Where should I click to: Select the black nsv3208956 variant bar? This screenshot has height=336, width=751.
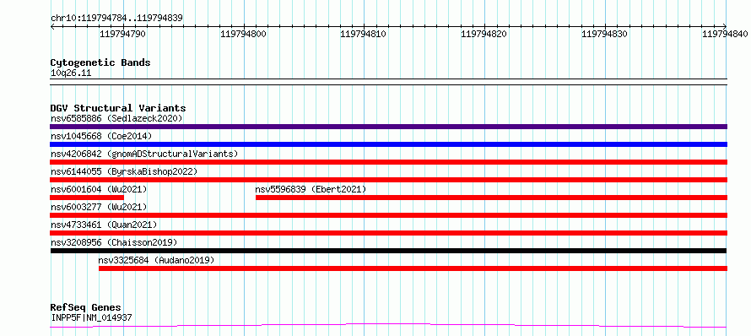388,251
